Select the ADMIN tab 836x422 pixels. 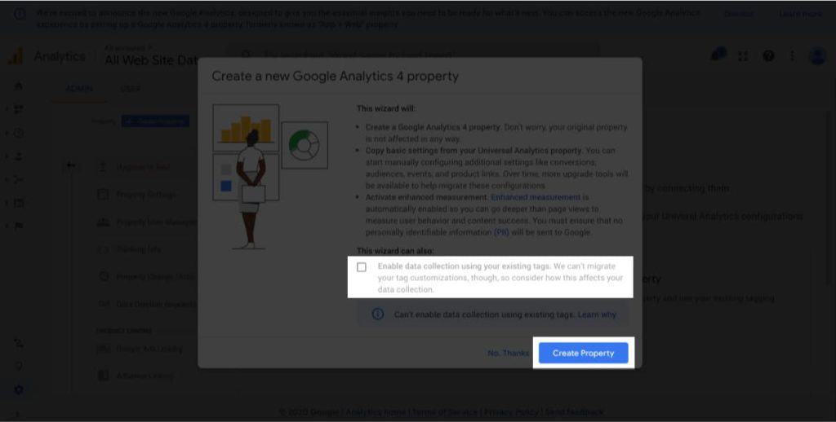tap(79, 89)
